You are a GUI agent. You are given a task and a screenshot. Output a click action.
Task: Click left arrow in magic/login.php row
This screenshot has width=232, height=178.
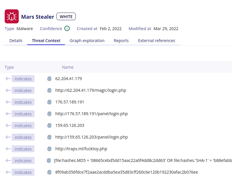point(8,90)
